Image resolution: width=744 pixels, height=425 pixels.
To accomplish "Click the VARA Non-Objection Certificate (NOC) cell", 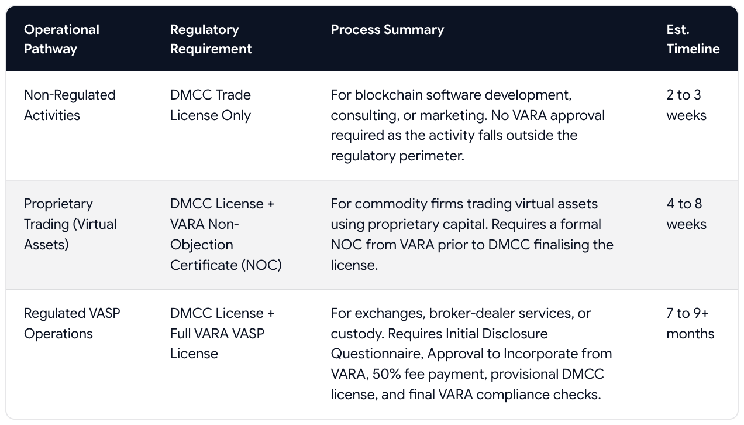I will pos(226,234).
